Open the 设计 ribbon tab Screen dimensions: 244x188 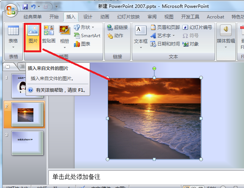click(x=87, y=17)
